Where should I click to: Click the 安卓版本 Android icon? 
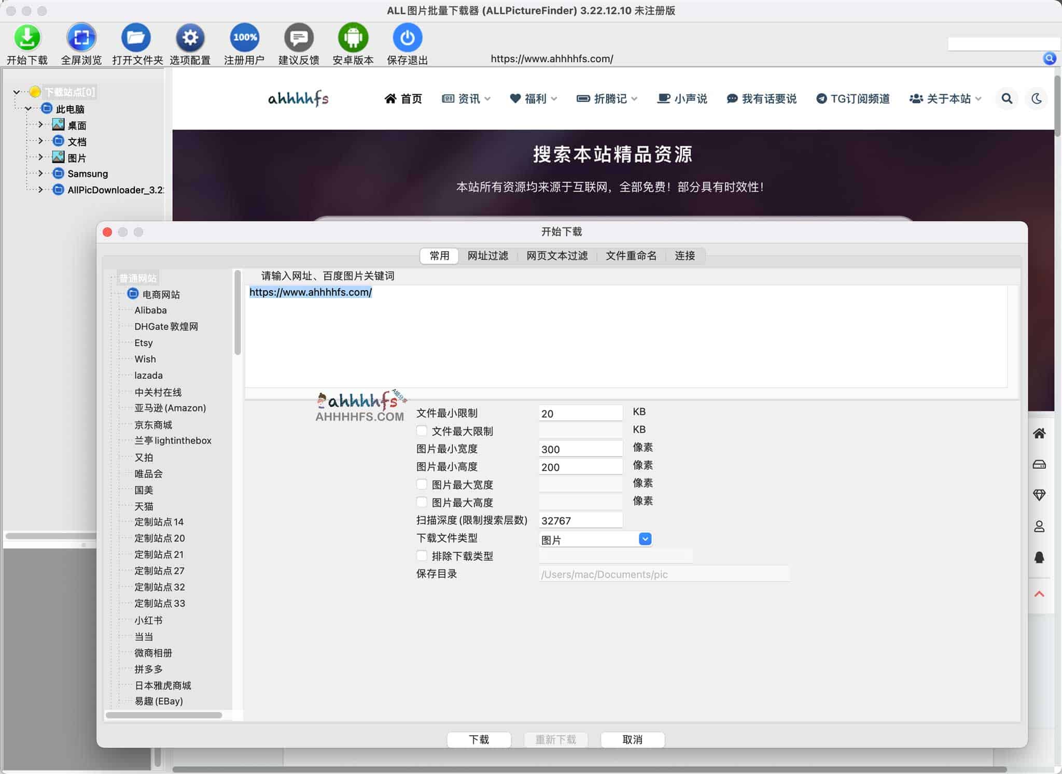click(353, 38)
